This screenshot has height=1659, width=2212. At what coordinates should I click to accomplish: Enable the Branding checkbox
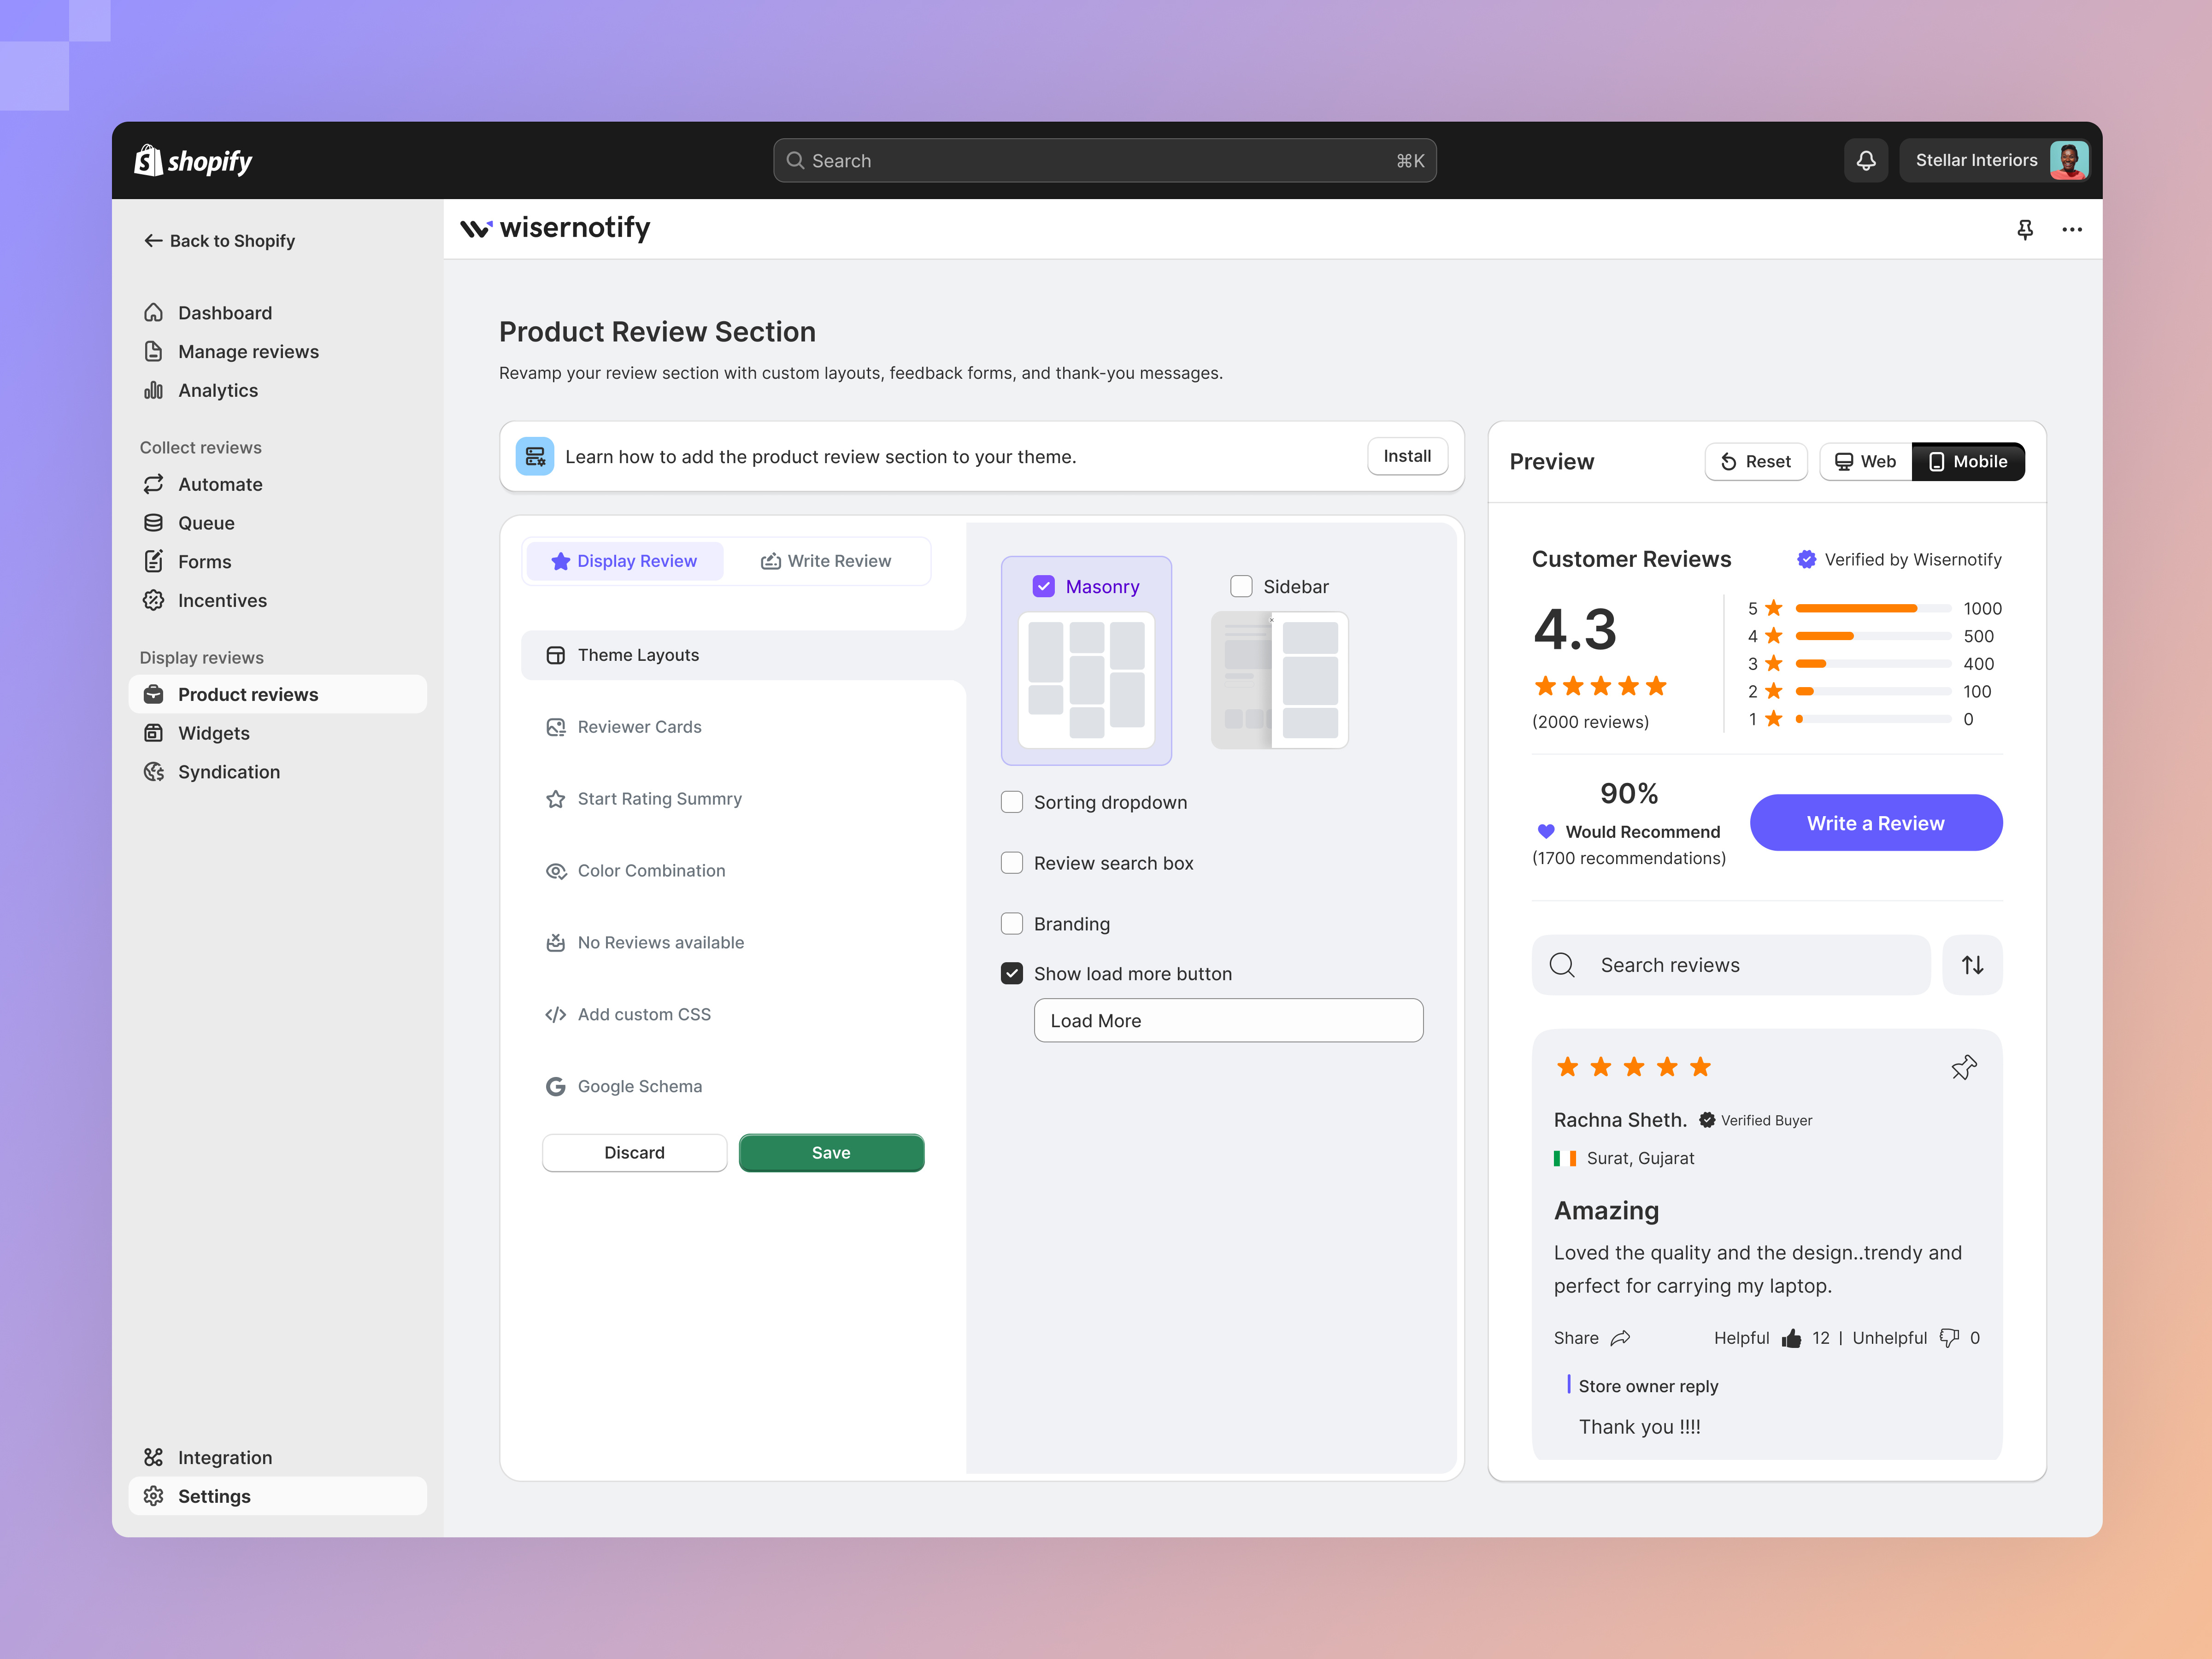click(x=1012, y=923)
